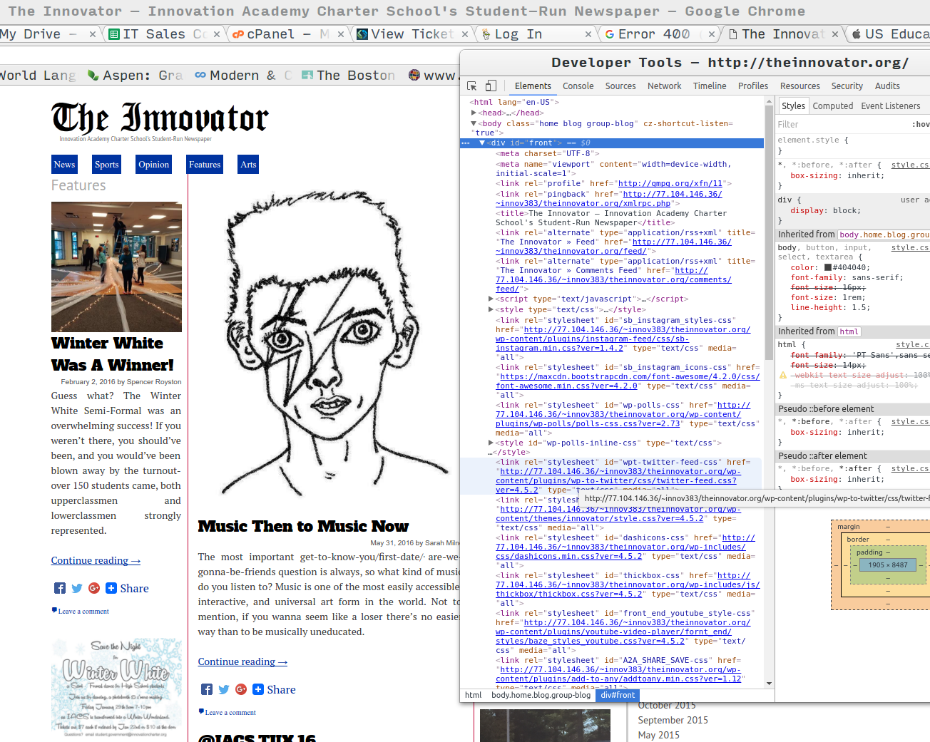This screenshot has width=930, height=742.
Task: Open the Sports section on The Innovator
Action: pyautogui.click(x=107, y=165)
